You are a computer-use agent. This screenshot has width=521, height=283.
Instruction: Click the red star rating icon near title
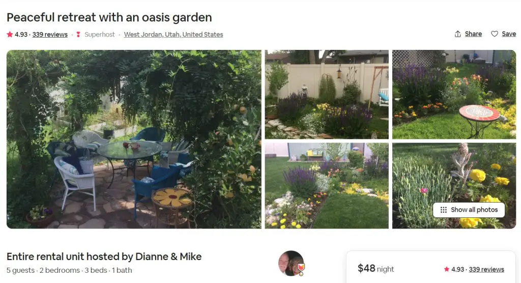point(10,34)
